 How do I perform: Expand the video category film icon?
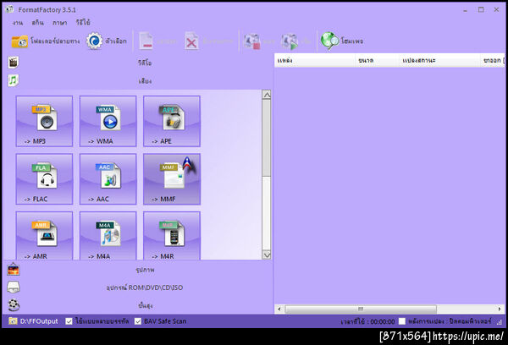point(14,62)
